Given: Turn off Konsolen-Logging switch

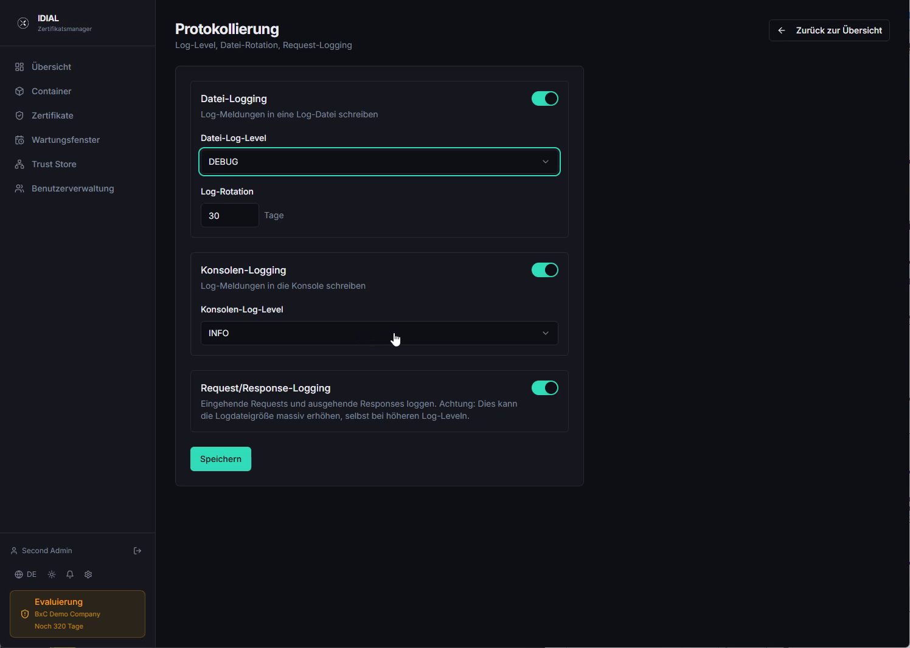Looking at the screenshot, I should click(x=545, y=270).
